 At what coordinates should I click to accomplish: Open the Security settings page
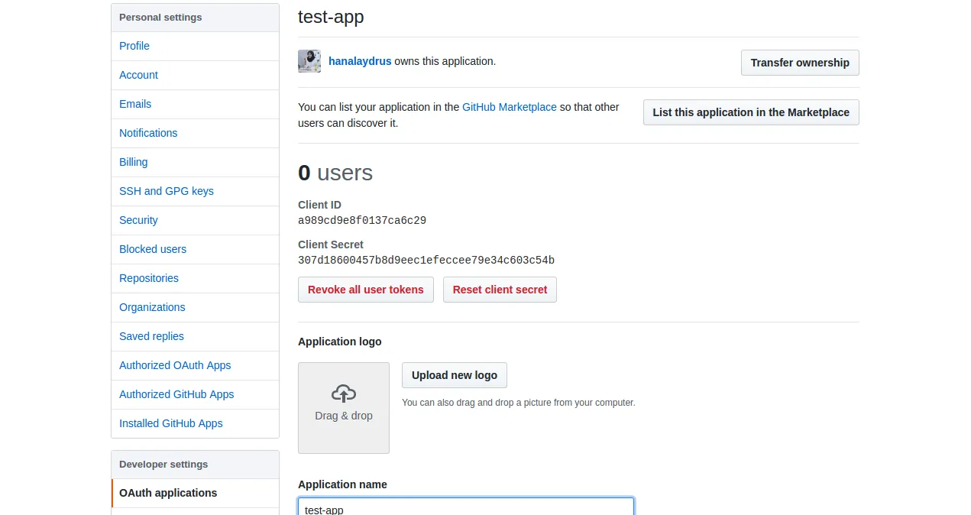point(138,220)
